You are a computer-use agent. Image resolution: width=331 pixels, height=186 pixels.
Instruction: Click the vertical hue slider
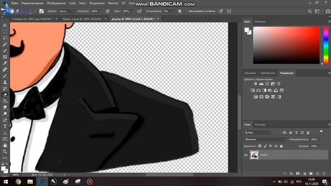tap(326, 45)
